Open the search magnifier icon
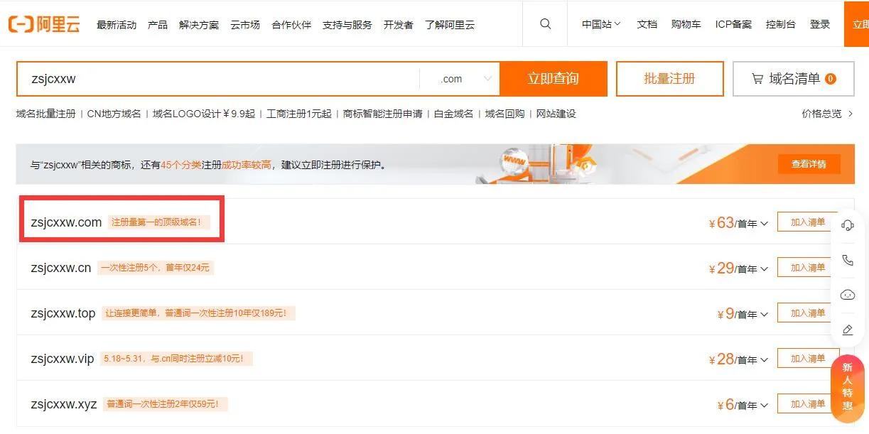869x434 pixels. (545, 23)
